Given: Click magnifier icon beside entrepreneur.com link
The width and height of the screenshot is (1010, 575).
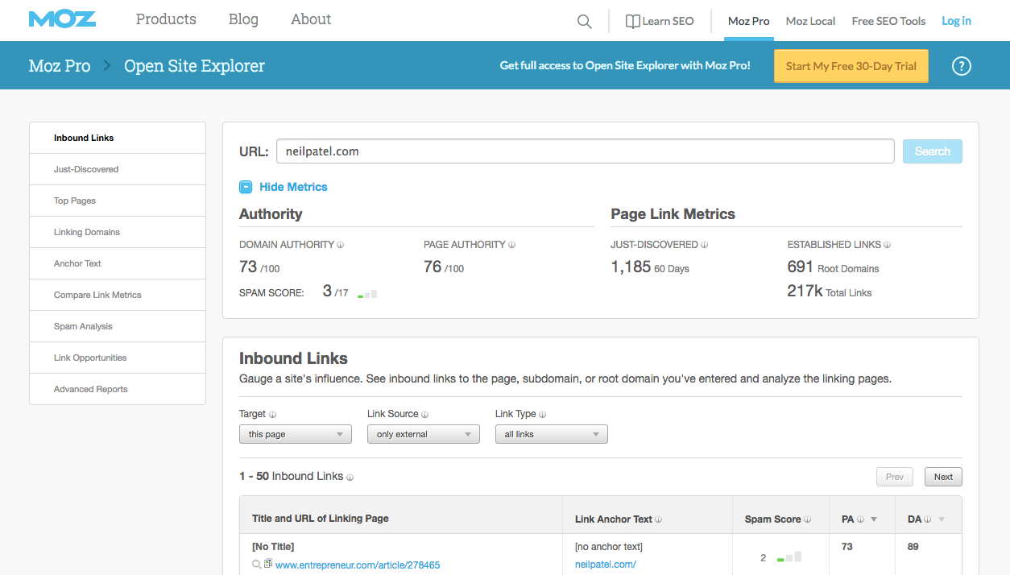Looking at the screenshot, I should pos(257,565).
